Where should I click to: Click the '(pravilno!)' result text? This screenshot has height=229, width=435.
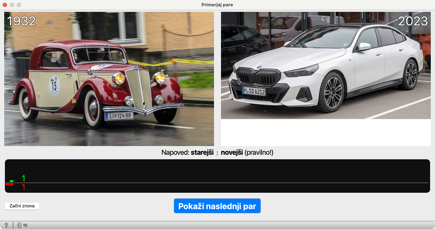(x=259, y=153)
